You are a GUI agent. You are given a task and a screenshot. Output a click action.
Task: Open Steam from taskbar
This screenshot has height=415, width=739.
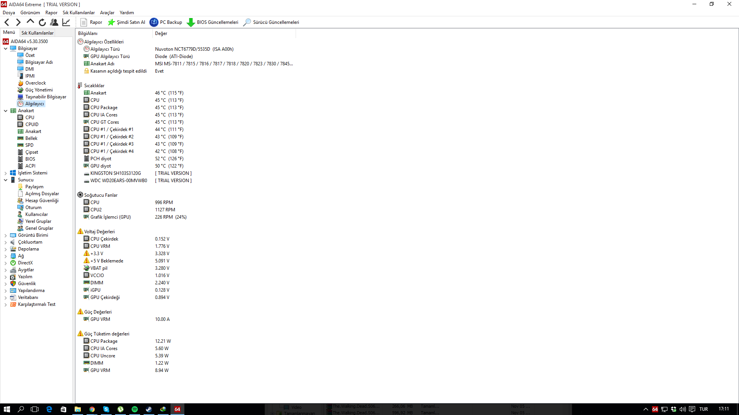tap(149, 409)
